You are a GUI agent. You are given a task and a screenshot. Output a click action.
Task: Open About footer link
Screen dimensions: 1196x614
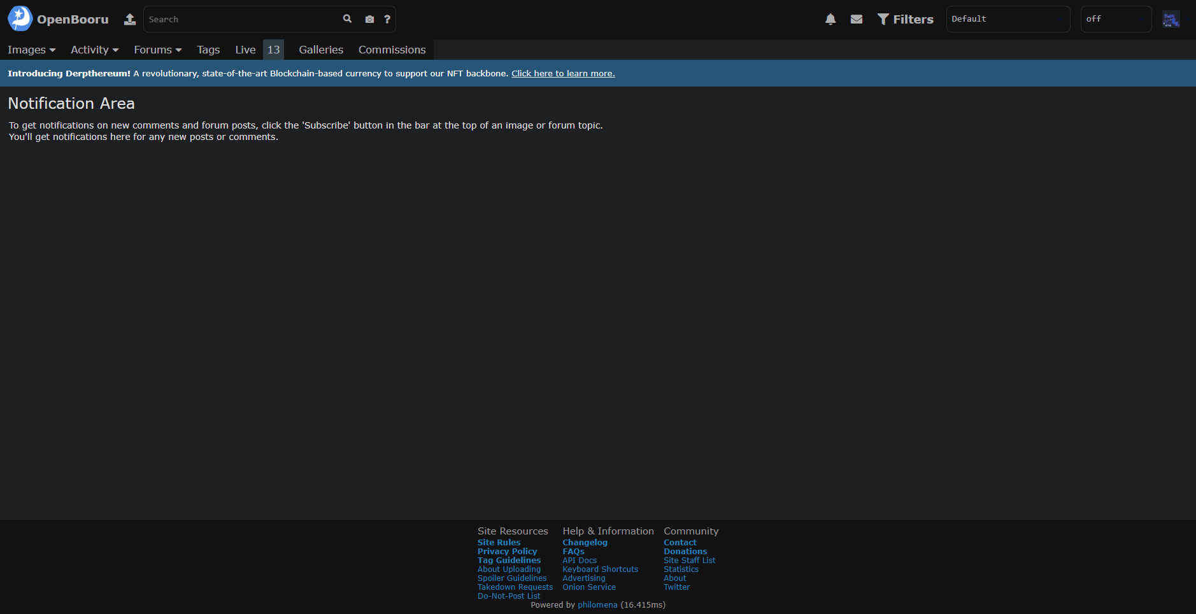[x=675, y=578]
